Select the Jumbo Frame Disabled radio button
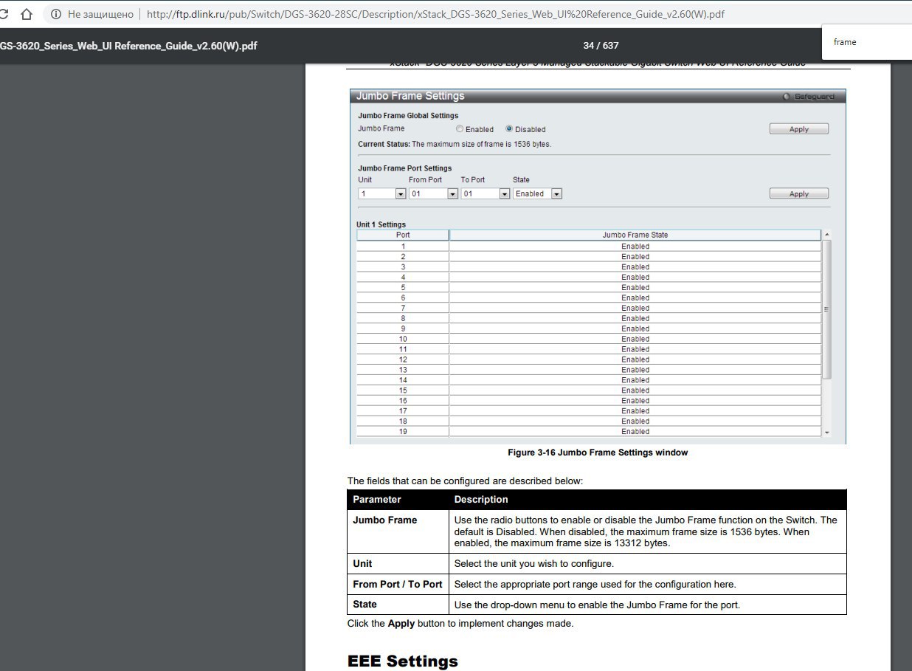Image resolution: width=912 pixels, height=671 pixels. coord(509,129)
